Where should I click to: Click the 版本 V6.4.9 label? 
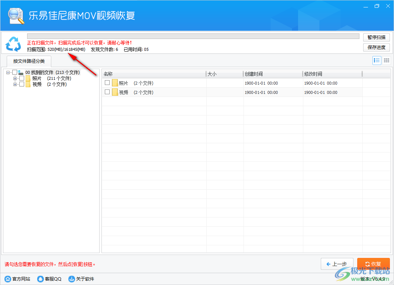[x=373, y=279]
